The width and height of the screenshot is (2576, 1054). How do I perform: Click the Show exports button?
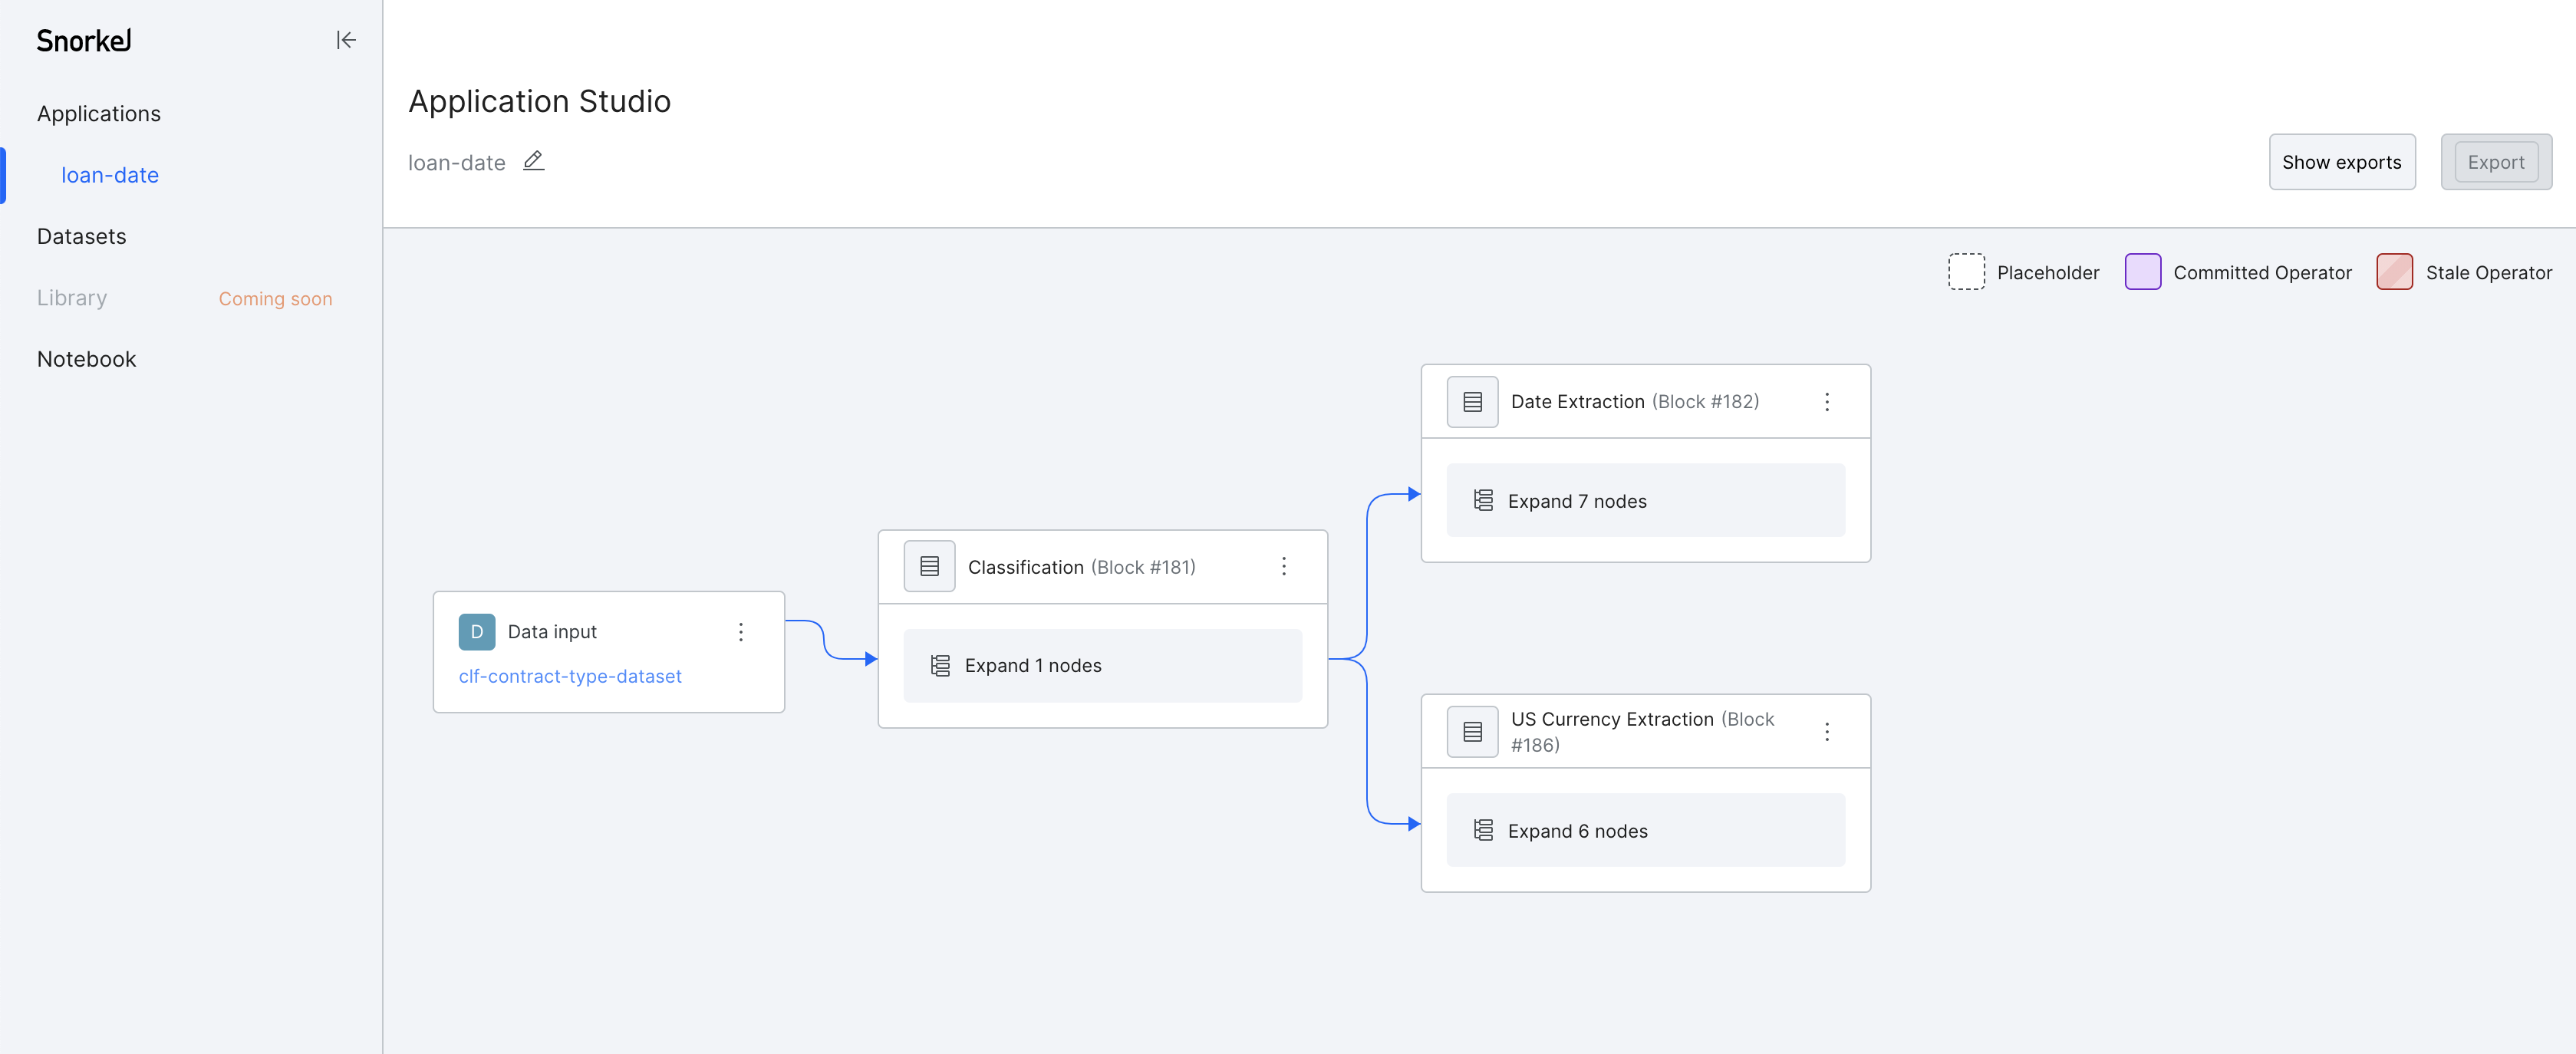tap(2341, 161)
